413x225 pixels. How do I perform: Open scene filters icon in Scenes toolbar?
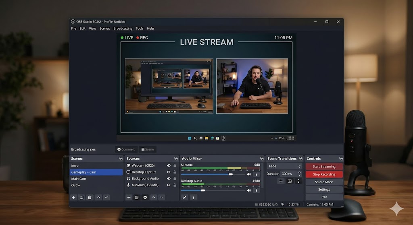pos(81,197)
